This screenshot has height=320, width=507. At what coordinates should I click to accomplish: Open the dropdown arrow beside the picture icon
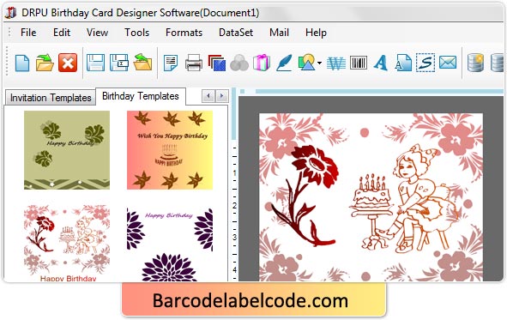pos(319,63)
